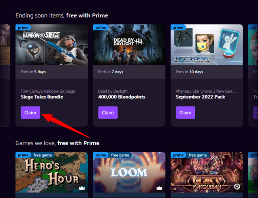Viewport: 258px width, 198px height.
Task: Click the Ends in 7 days text
Action: point(111,72)
